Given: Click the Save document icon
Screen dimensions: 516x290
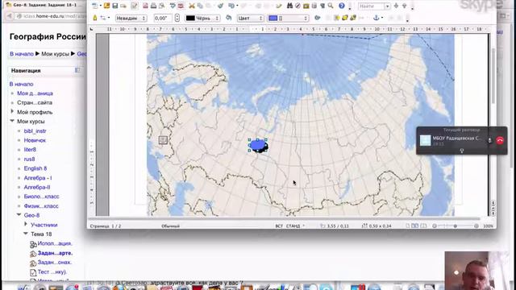Looking at the screenshot, I should click(x=114, y=6).
